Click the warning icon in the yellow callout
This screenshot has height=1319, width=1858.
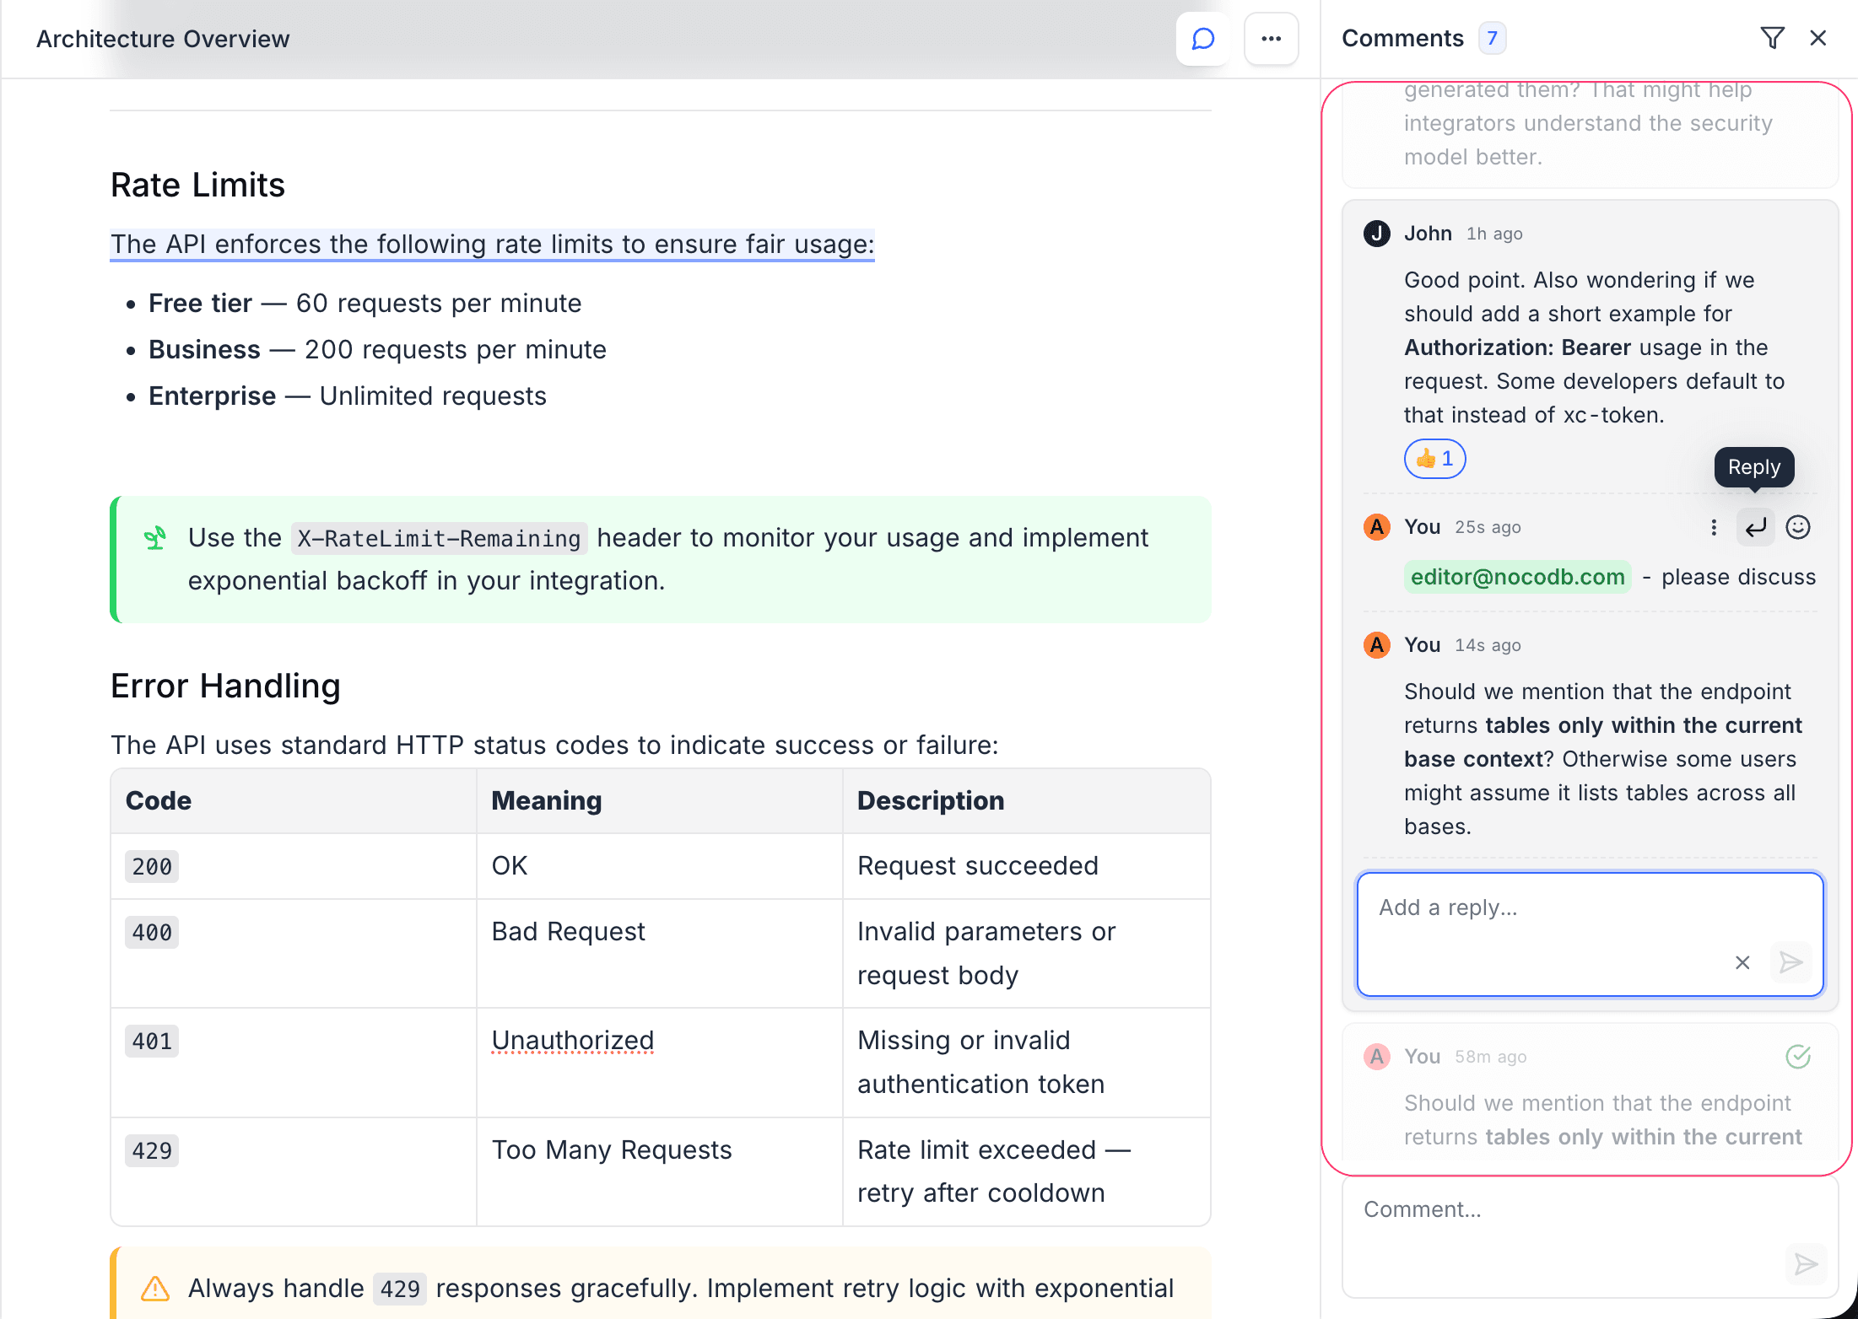[x=155, y=1288]
